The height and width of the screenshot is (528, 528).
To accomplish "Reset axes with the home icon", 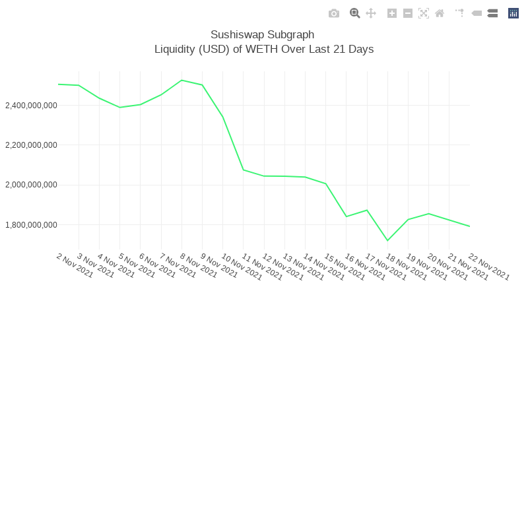I will point(440,13).
